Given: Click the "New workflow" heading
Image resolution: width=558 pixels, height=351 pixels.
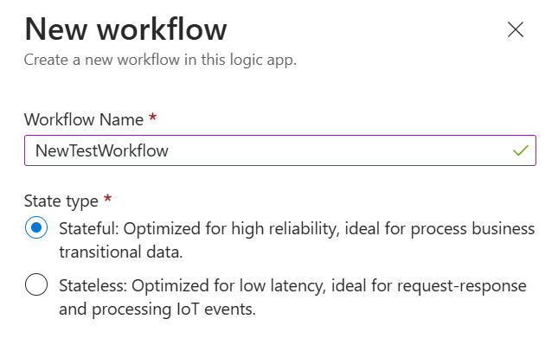Looking at the screenshot, I should click(x=125, y=29).
